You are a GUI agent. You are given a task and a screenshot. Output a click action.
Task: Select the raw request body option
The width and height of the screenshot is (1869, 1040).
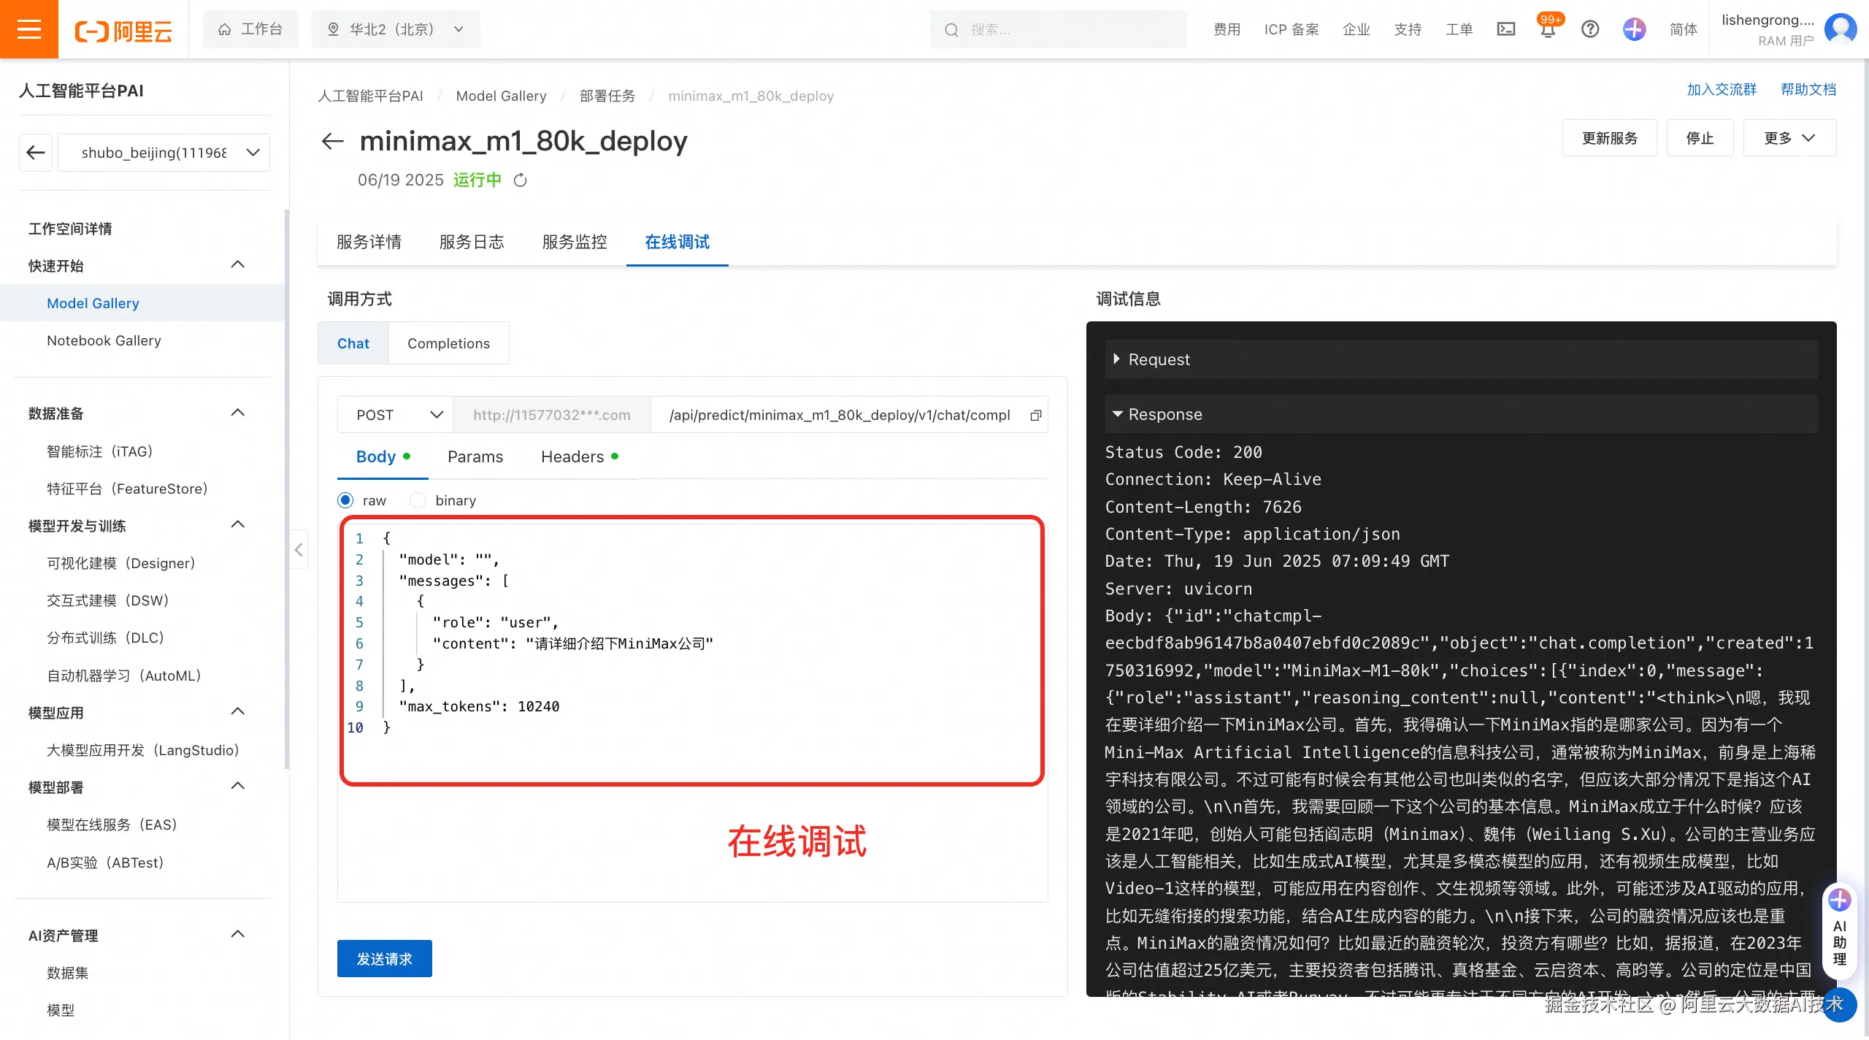tap(345, 500)
